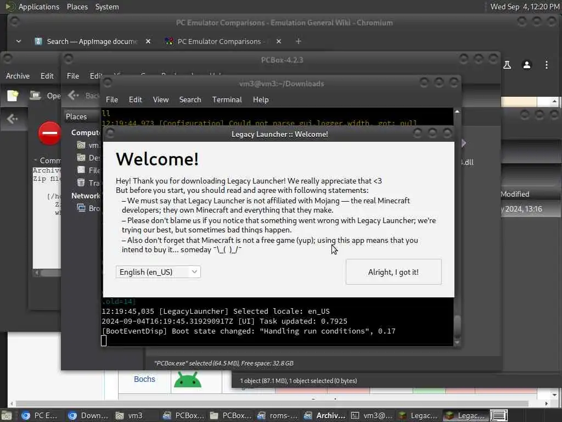The height and width of the screenshot is (422, 562).
Task: Click the terminal scrollbar down arrow
Action: (x=457, y=343)
